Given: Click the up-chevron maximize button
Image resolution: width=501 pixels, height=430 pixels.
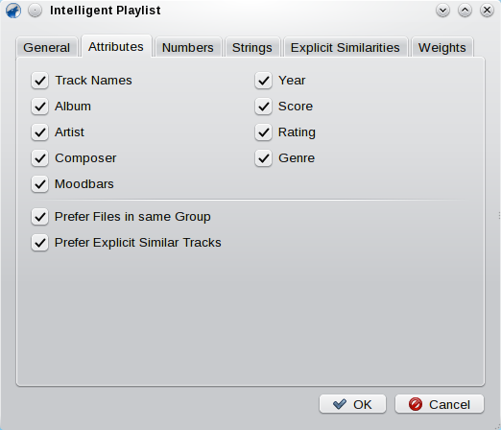Looking at the screenshot, I should pyautogui.click(x=465, y=11).
